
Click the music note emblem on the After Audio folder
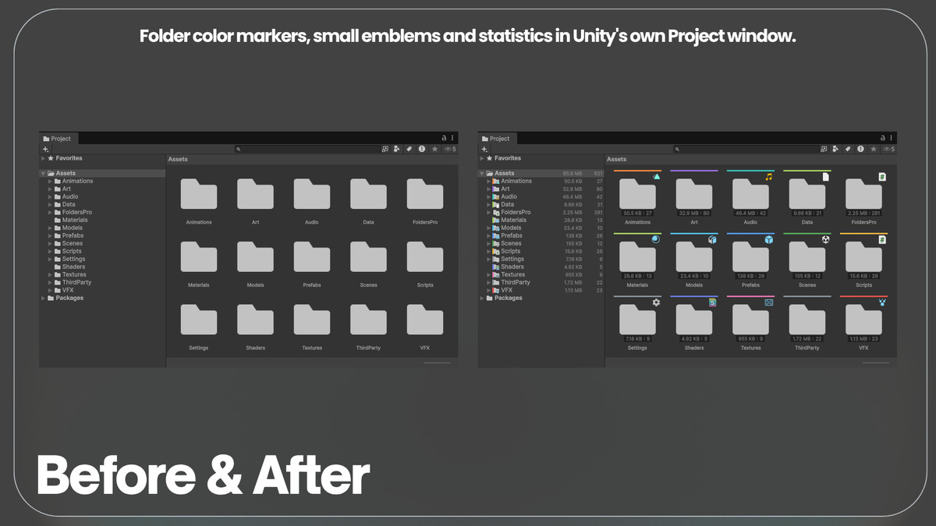[x=768, y=177]
